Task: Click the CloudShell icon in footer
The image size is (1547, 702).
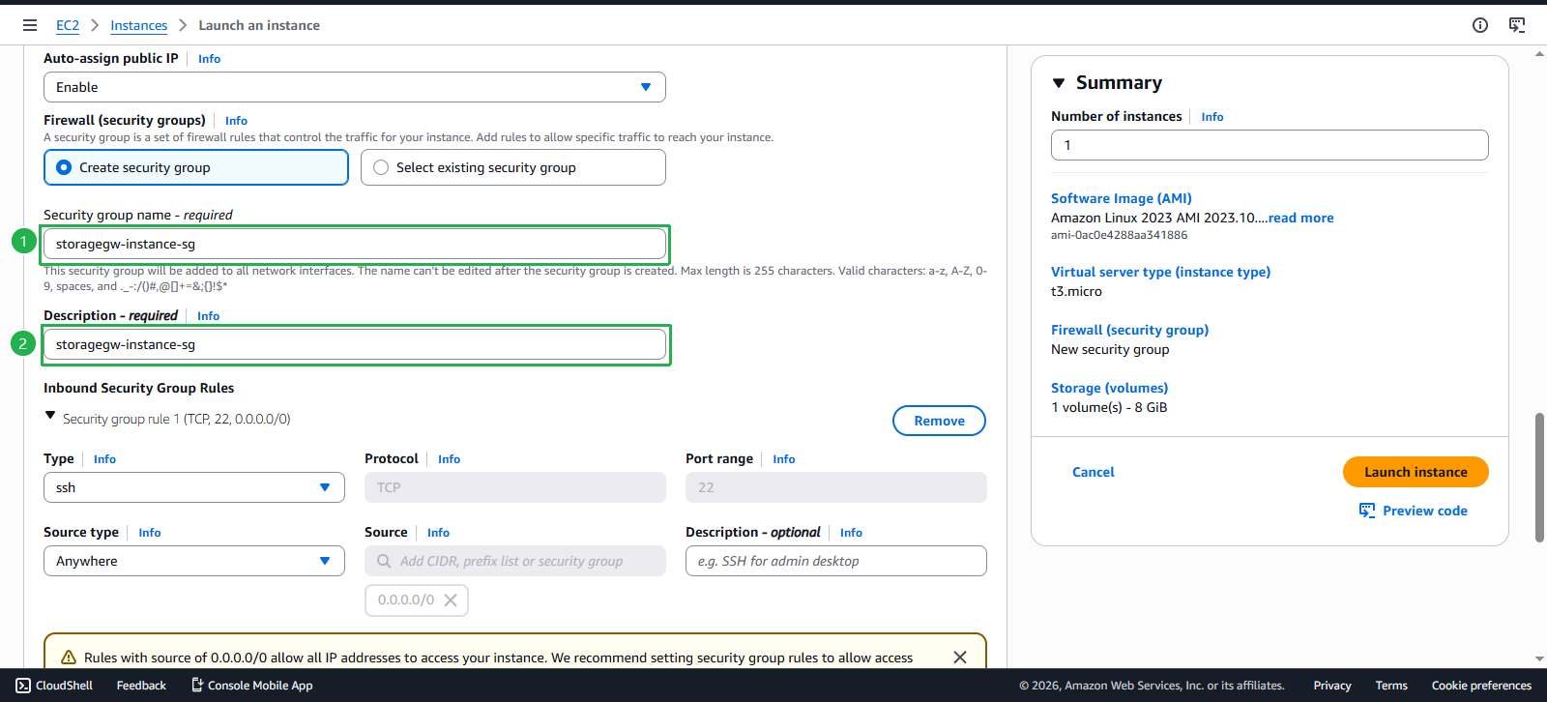Action: (x=23, y=686)
